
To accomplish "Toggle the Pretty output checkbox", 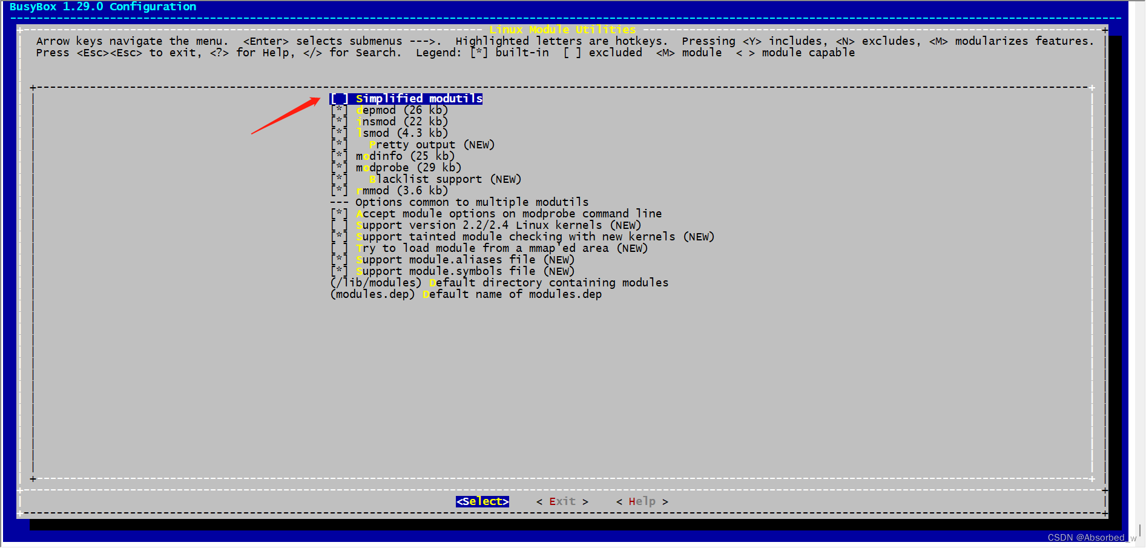I will pos(339,145).
